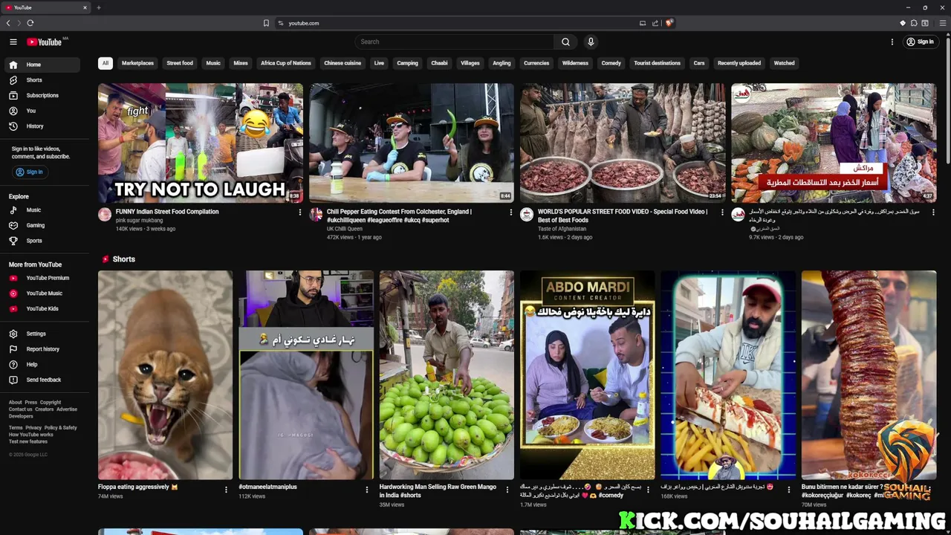Open Report history in sidebar
951x535 pixels.
[42, 349]
